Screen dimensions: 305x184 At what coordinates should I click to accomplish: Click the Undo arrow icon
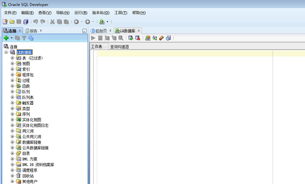[36, 22]
